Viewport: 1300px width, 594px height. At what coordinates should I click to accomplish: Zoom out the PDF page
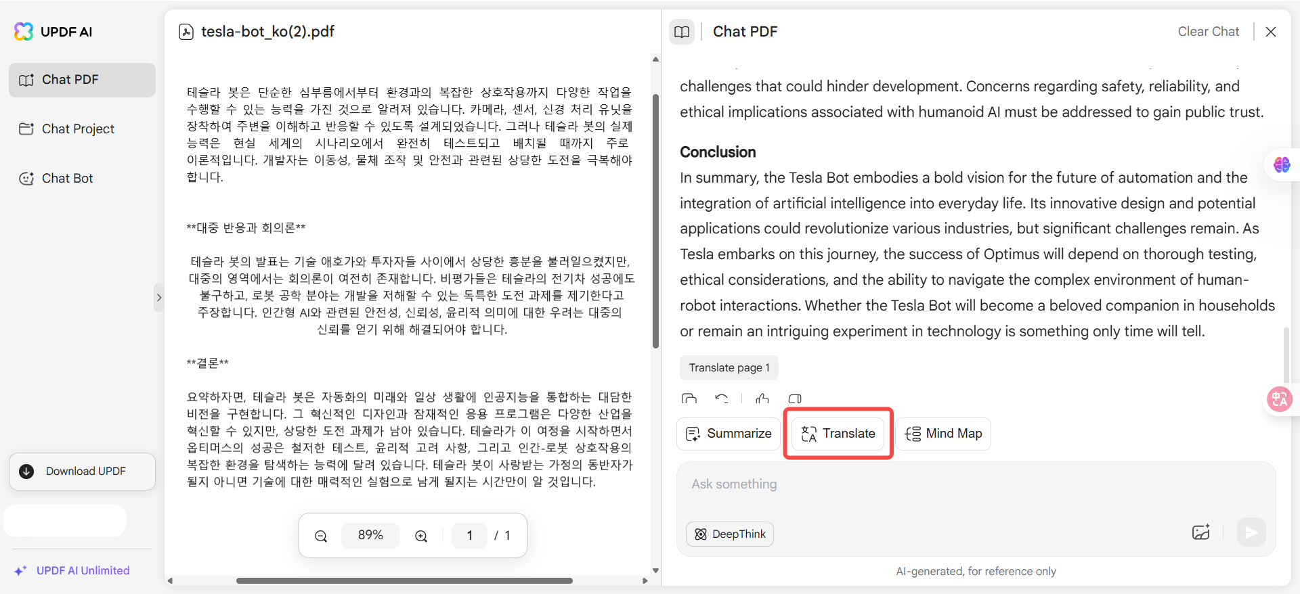coord(321,536)
